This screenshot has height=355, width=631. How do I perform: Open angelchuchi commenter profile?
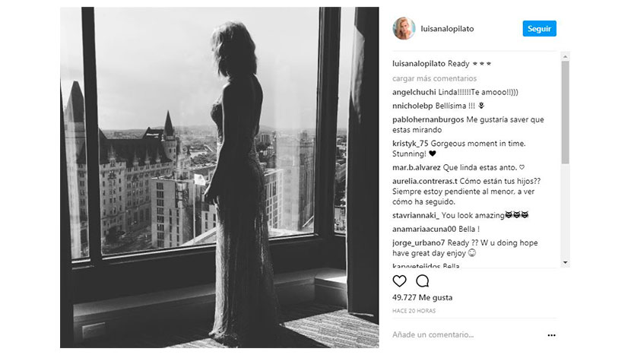[414, 92]
